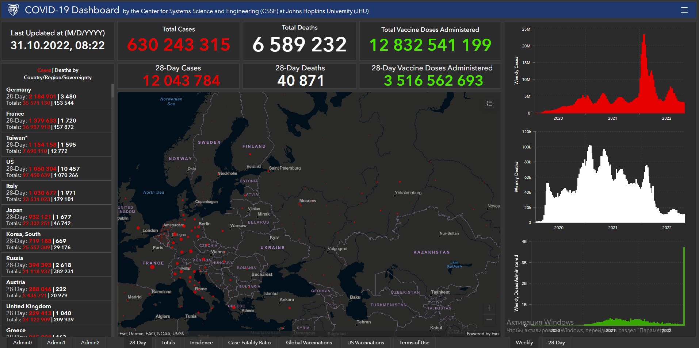Switch to Case-Fatality Ratio tab
Image resolution: width=699 pixels, height=348 pixels.
tap(249, 343)
